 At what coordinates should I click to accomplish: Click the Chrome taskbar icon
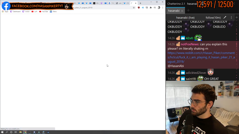(x=25, y=132)
